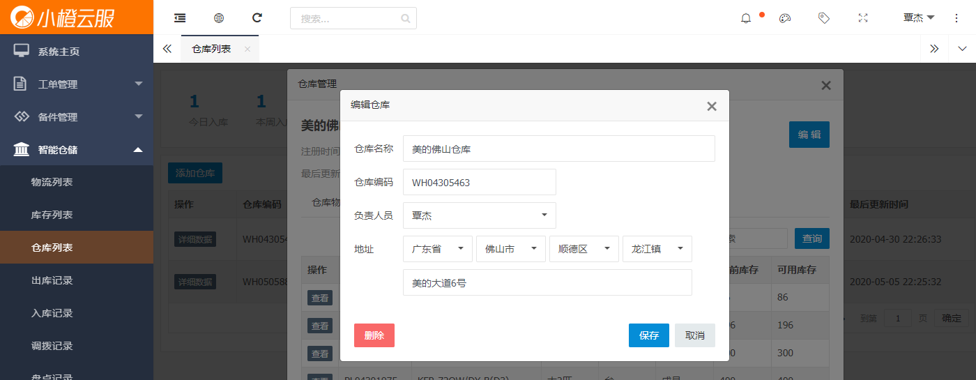The height and width of the screenshot is (380, 976).
Task: Open 物流列表 in sidebar
Action: coord(77,182)
